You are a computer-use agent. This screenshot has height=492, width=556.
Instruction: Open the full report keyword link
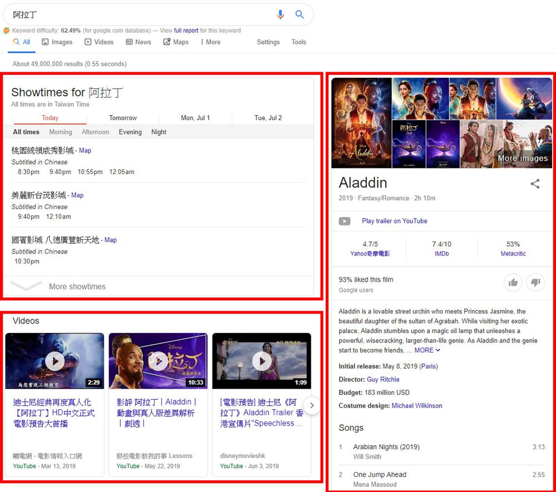[186, 31]
